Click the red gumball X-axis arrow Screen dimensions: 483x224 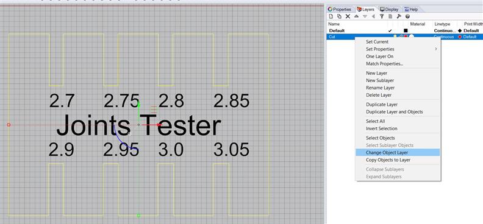pyautogui.click(x=159, y=125)
